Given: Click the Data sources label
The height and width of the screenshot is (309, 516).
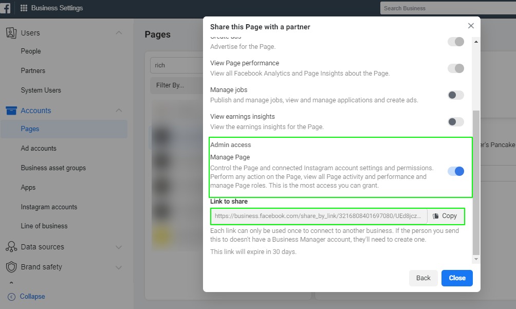Looking at the screenshot, I should point(43,247).
